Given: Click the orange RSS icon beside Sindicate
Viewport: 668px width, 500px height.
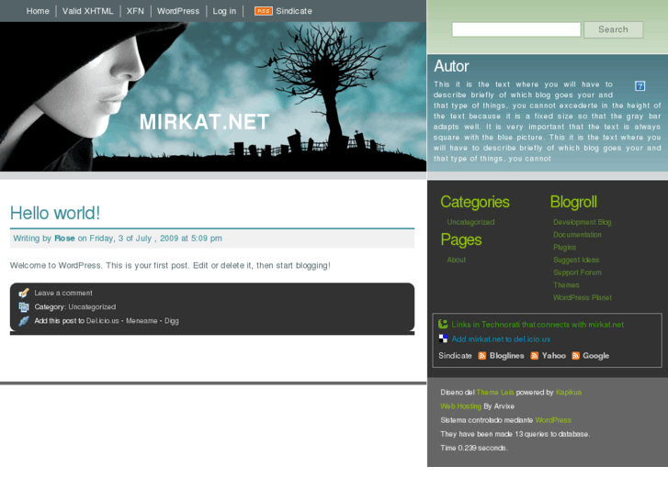Looking at the screenshot, I should [x=264, y=11].
